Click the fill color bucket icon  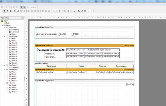coord(78,11)
